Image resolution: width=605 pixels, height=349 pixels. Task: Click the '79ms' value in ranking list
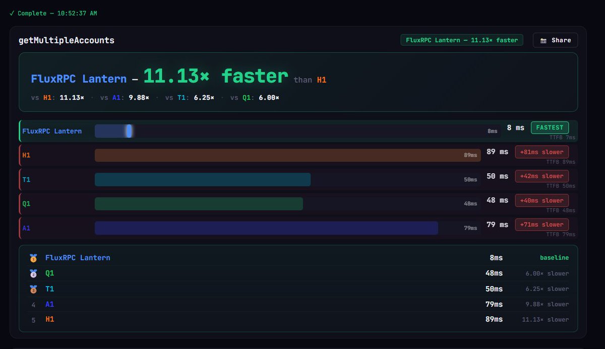point(494,304)
